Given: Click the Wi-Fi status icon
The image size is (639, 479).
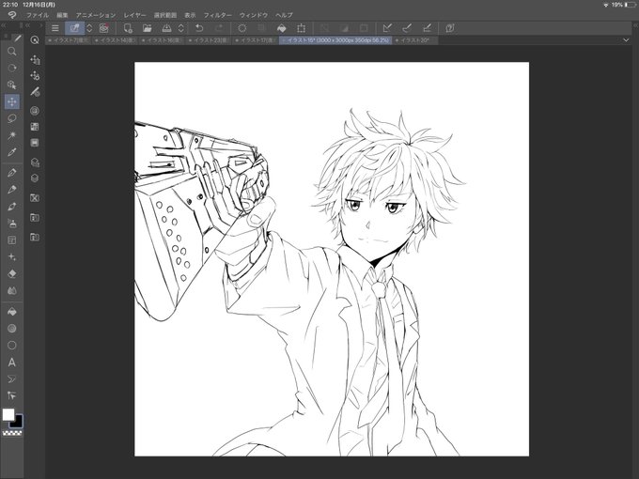Looking at the screenshot, I should [x=605, y=5].
